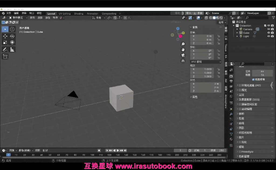Select the Box Select tool
The image size is (276, 170).
5,29
